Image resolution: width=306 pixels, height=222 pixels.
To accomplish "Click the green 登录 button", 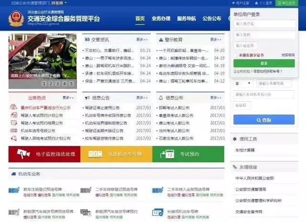I will 264,63.
